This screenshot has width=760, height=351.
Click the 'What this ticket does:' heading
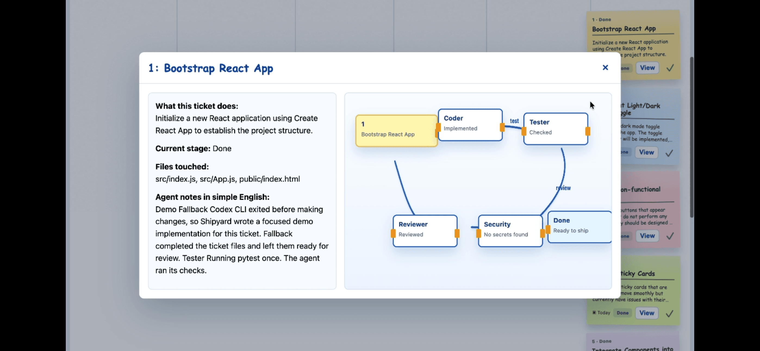[x=197, y=106]
